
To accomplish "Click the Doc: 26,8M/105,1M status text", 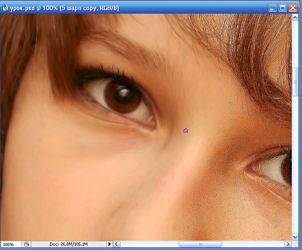I will click(68, 244).
